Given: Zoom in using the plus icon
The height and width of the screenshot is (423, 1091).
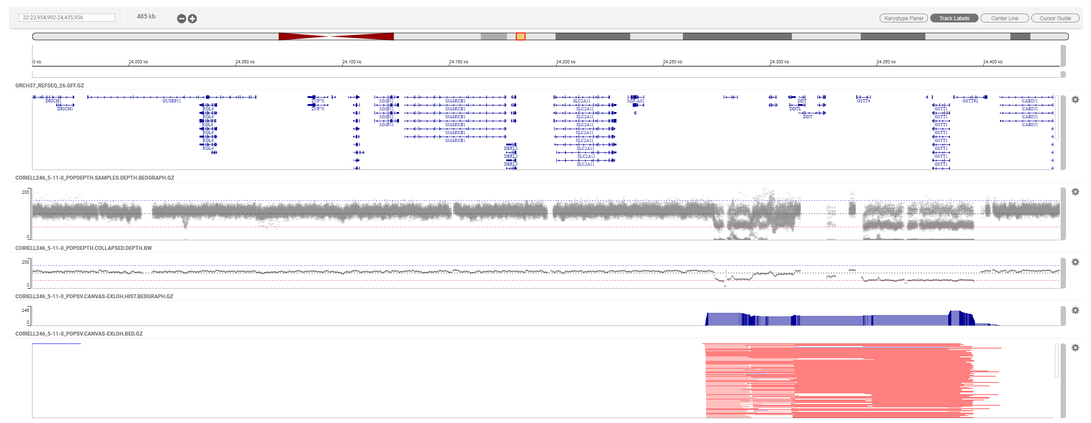Looking at the screenshot, I should (192, 18).
